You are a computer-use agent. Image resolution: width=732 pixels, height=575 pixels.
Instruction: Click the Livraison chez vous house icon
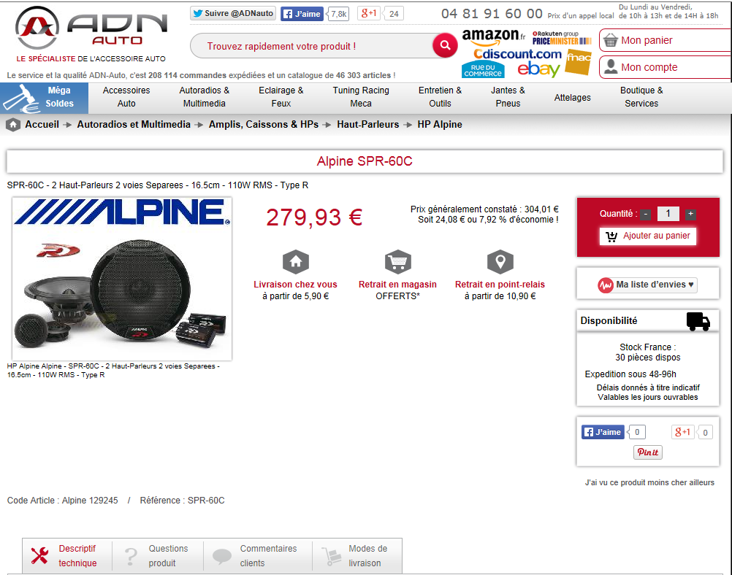point(296,262)
